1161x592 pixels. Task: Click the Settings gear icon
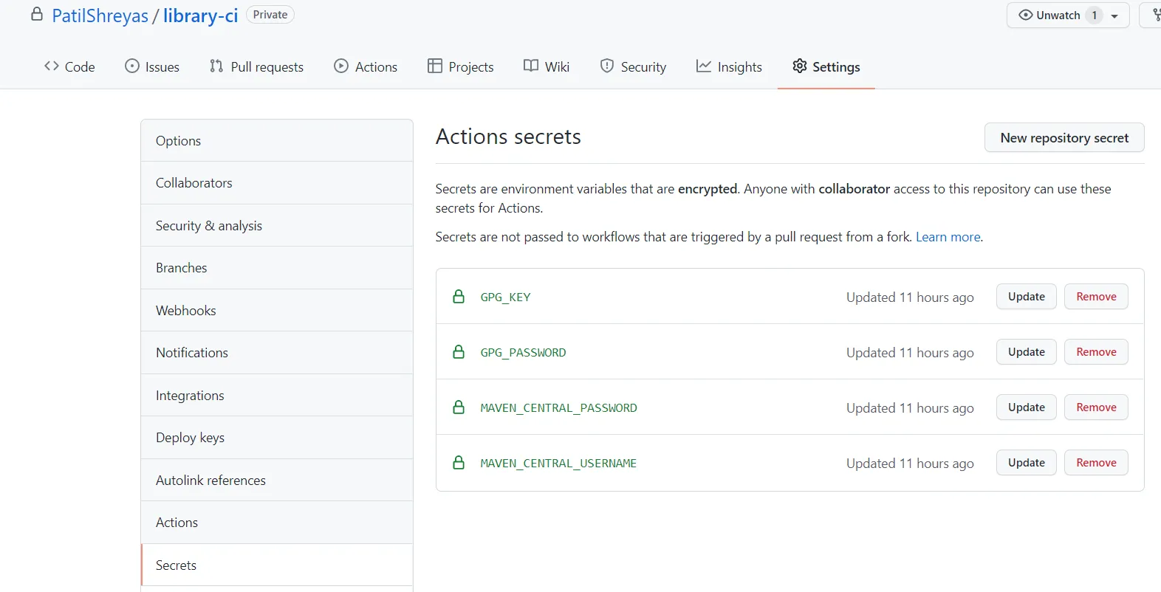pos(800,66)
